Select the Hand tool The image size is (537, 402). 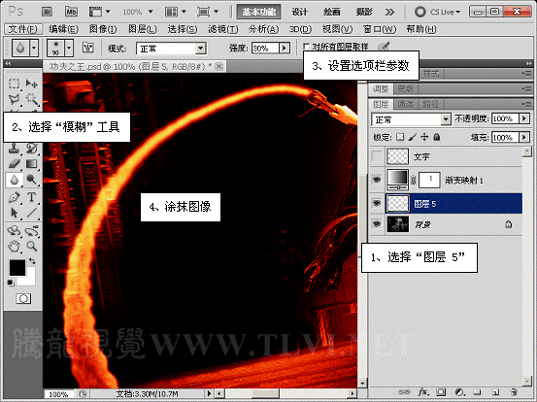pyautogui.click(x=14, y=246)
